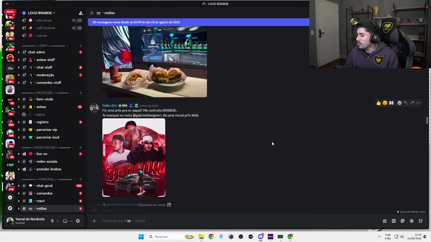The height and width of the screenshot is (242, 431).
Task: Toggle microphone mute
Action: pyautogui.click(x=52, y=221)
